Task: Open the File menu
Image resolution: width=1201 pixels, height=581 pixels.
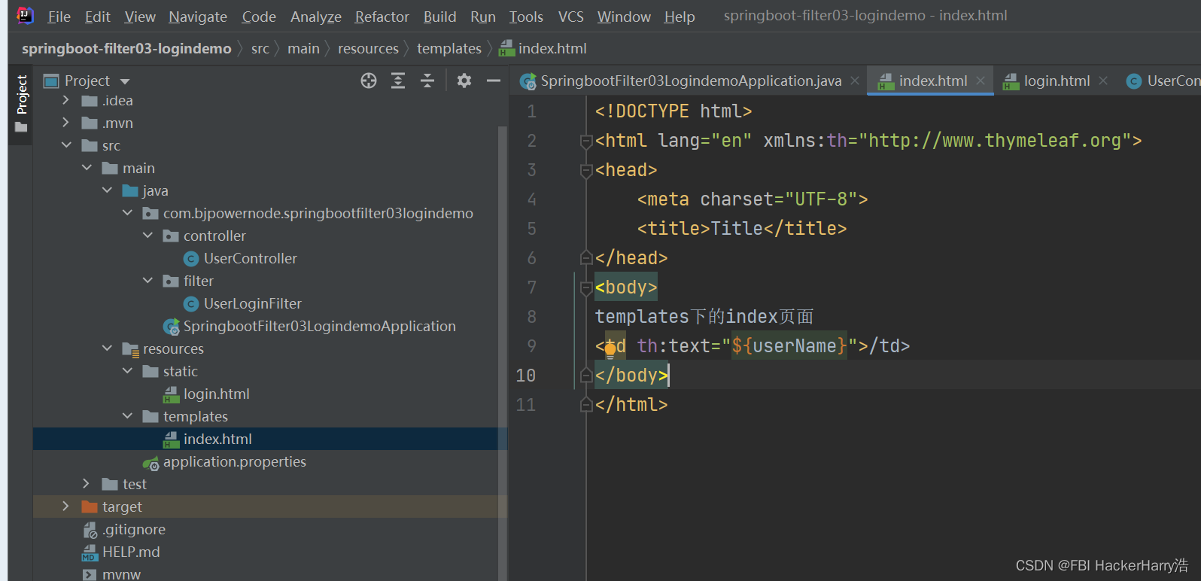Action: 59,17
